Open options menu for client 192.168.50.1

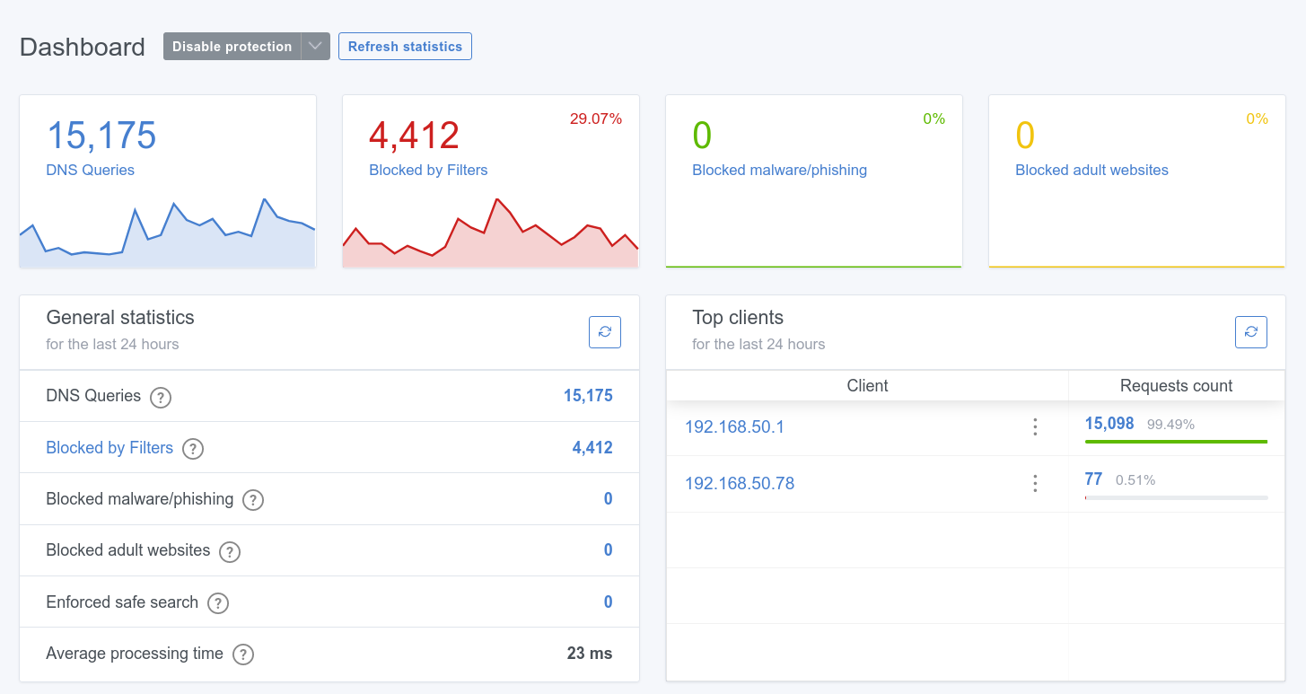[x=1035, y=427]
